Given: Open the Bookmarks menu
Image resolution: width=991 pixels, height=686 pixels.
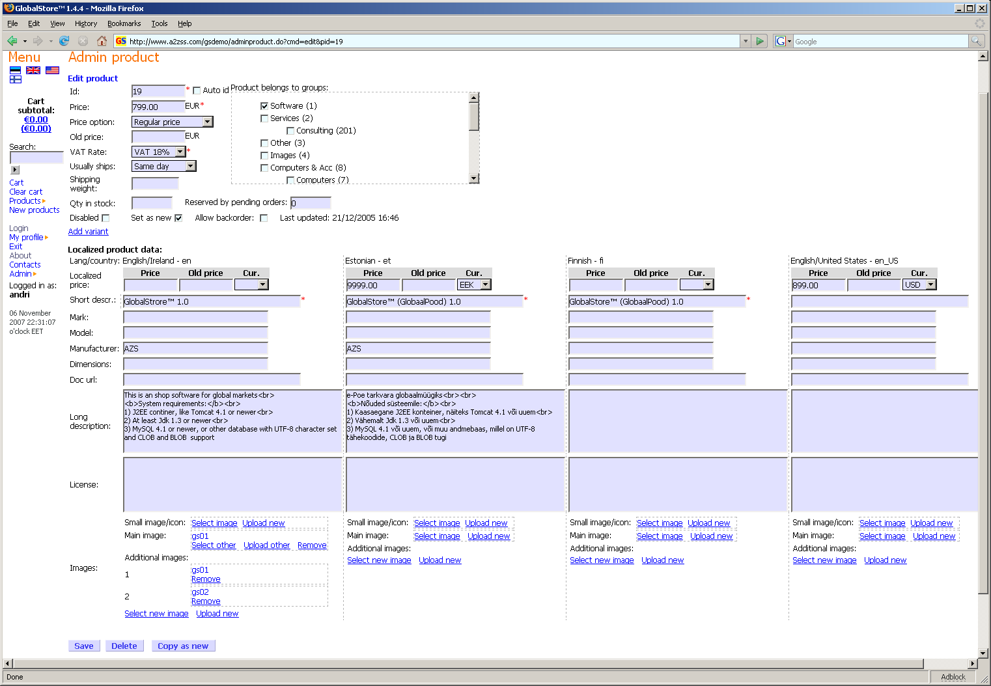Looking at the screenshot, I should (124, 23).
